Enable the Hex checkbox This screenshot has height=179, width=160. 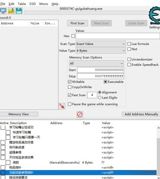tap(73, 36)
